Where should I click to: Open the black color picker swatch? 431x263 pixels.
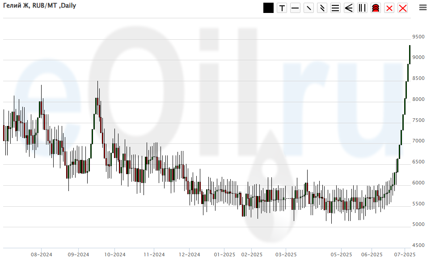(268, 8)
